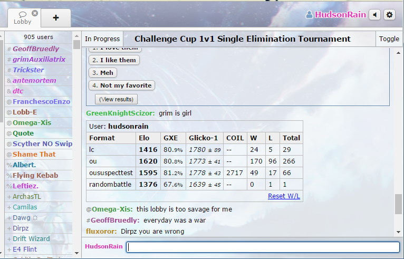Screen dimensions: 404x259
Task: Click the plus tab to join a room
Action: pyautogui.click(x=56, y=18)
